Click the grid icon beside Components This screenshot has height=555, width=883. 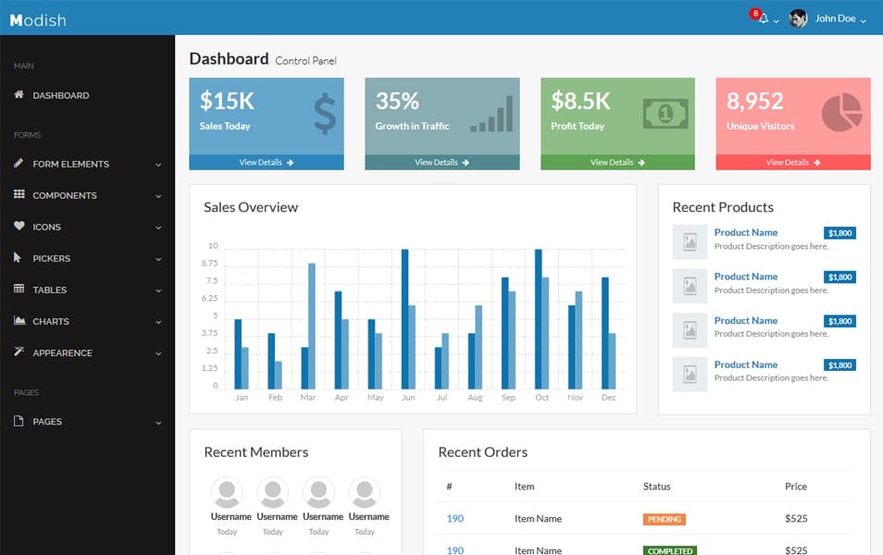(19, 195)
